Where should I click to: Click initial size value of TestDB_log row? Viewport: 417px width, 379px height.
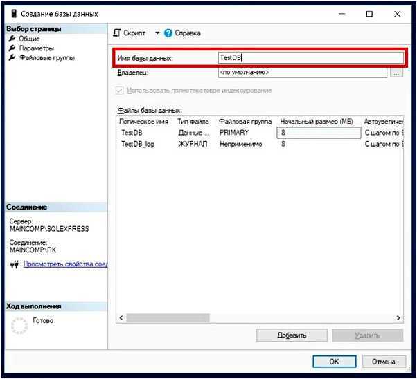click(x=283, y=144)
